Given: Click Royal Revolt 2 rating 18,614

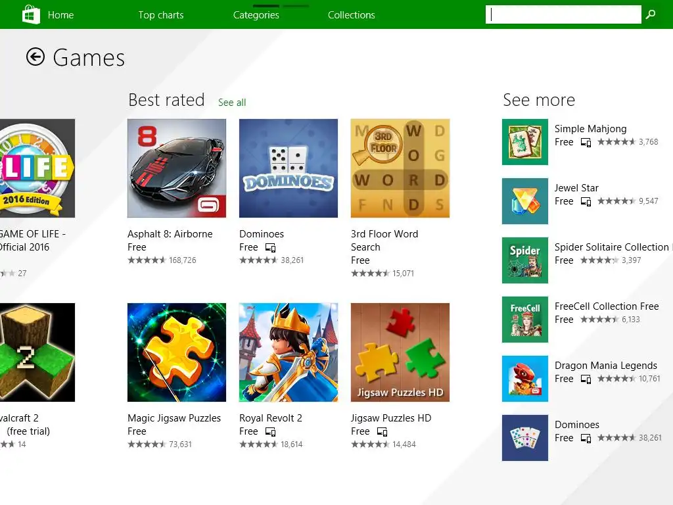Looking at the screenshot, I should 271,445.
